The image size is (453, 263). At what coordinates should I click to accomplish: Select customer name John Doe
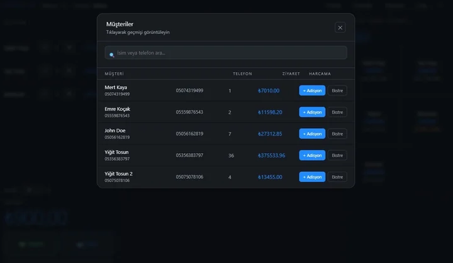[x=115, y=131]
